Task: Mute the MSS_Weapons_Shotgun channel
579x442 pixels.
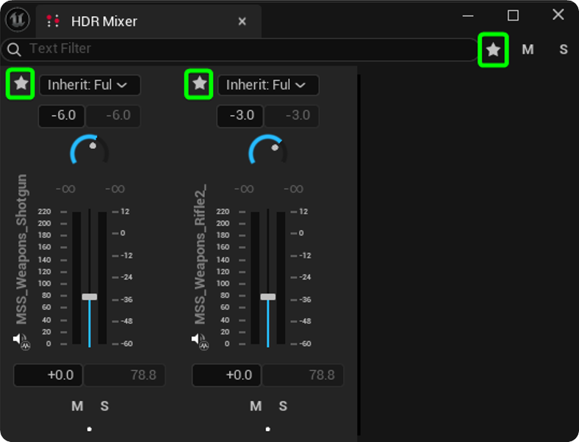Action: tap(77, 406)
